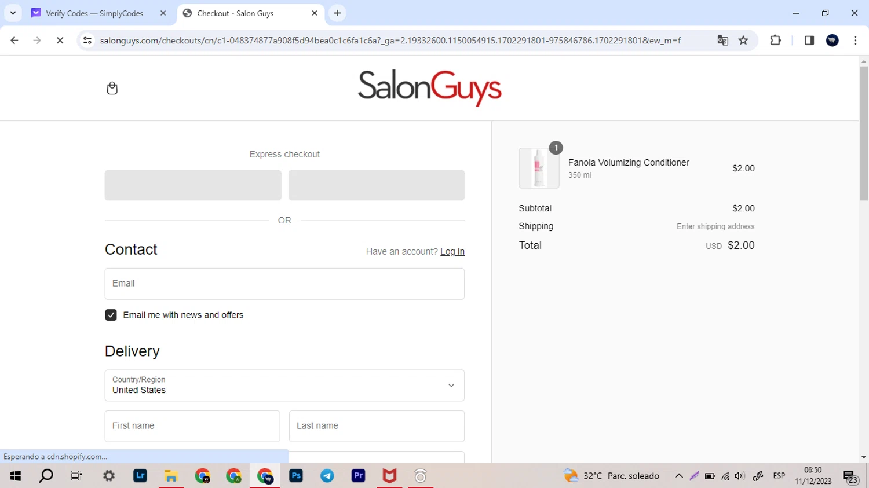Open McAfee from the taskbar

pos(389,476)
